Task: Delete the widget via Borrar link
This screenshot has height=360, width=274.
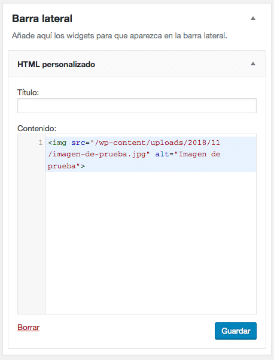Action: coord(29,327)
